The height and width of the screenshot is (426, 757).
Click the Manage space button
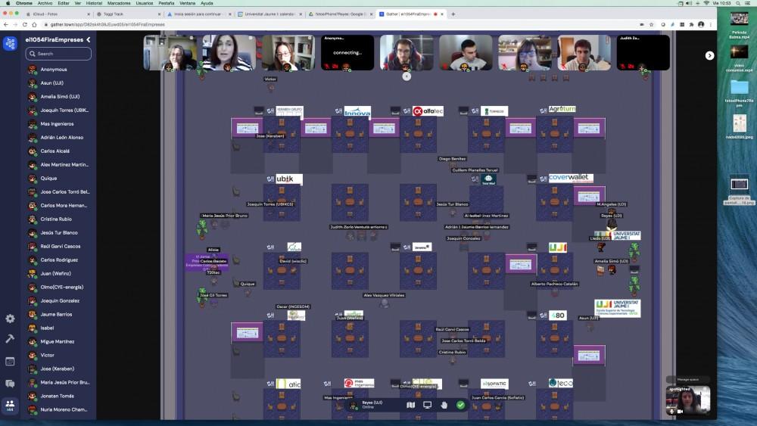pyautogui.click(x=687, y=379)
